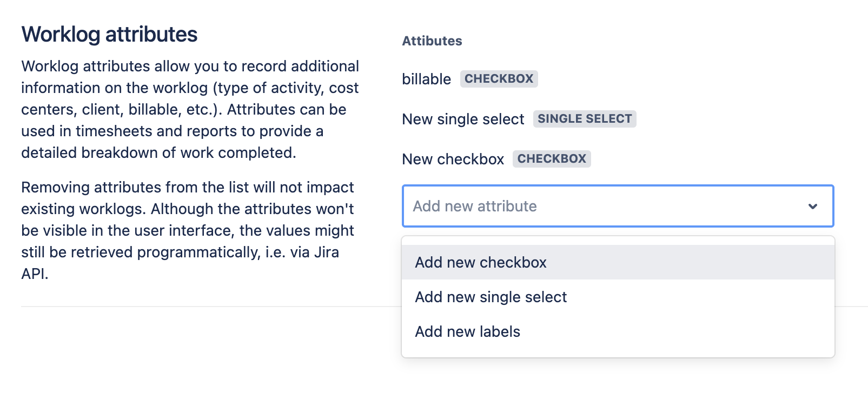Click the Attibutes section header
The width and height of the screenshot is (868, 406).
pos(432,41)
